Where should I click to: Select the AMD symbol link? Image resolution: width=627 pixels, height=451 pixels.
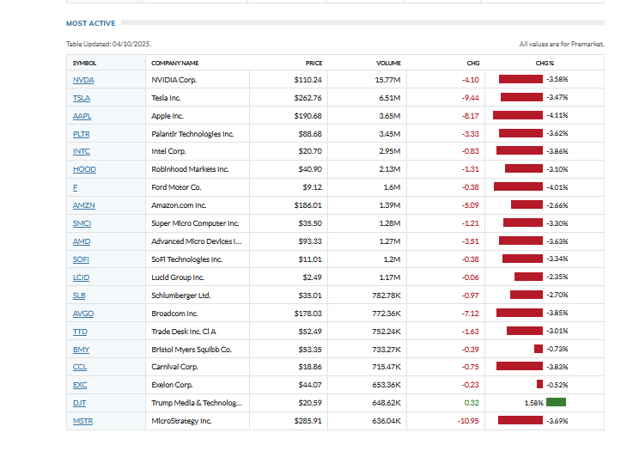pyautogui.click(x=82, y=241)
